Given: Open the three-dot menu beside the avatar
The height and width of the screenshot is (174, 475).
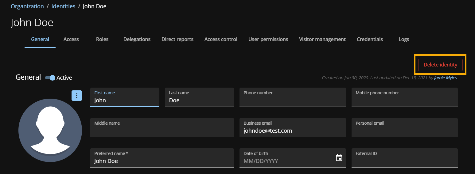Looking at the screenshot, I should click(77, 96).
